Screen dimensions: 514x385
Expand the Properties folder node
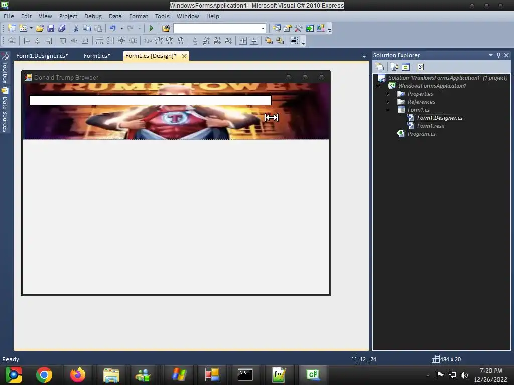pos(388,94)
